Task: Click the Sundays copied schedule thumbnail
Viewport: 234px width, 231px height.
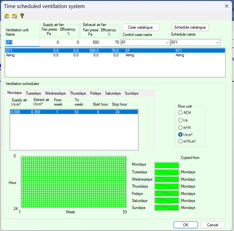Action: (x=167, y=208)
